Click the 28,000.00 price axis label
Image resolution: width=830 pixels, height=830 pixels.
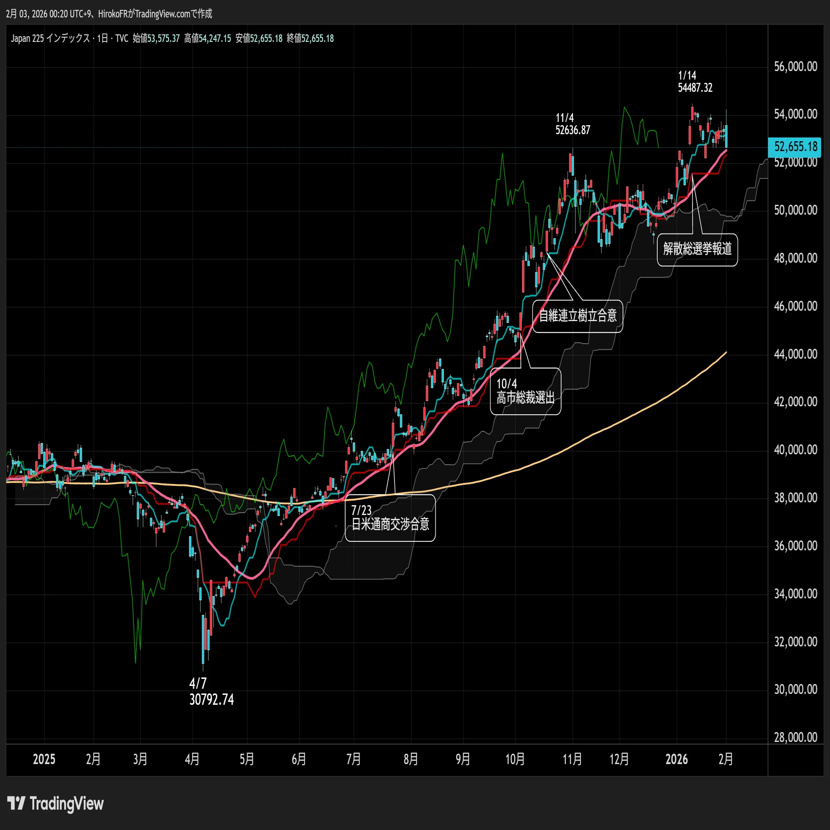click(796, 737)
